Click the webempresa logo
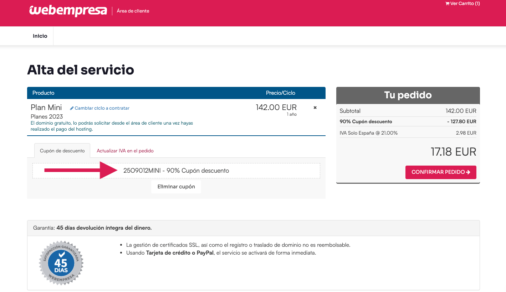Viewport: 506px width, 292px height. [x=68, y=11]
